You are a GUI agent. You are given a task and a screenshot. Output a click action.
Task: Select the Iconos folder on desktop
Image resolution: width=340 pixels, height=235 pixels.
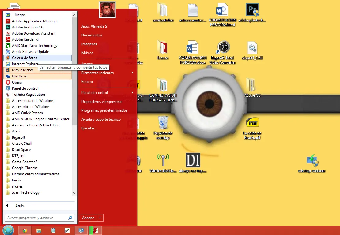163,50
